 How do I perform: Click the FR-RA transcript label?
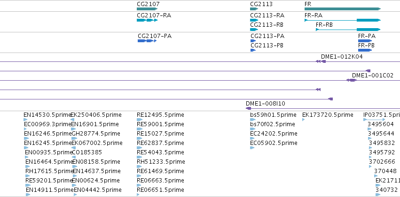pos(313,15)
